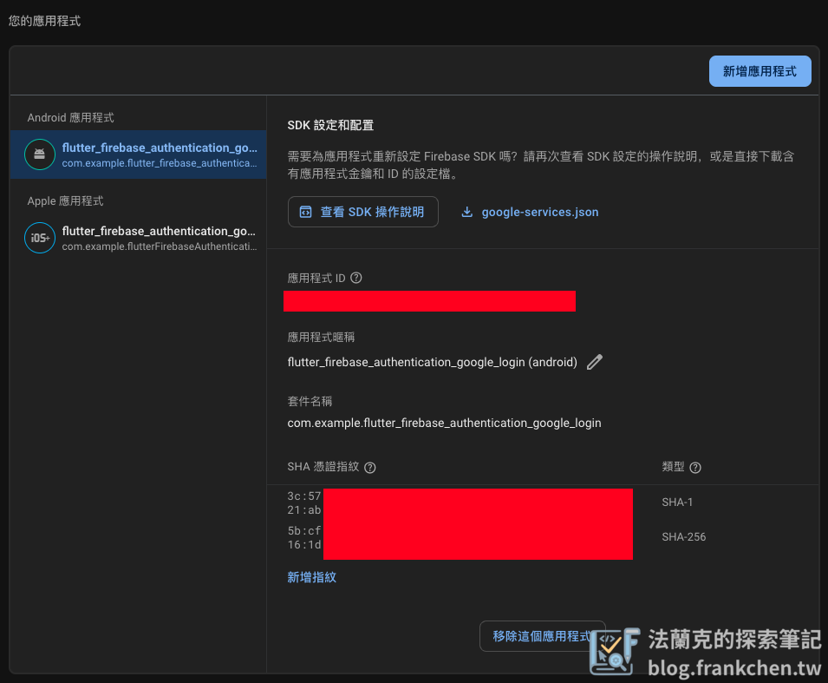Click nickname flutter_firebase_authentication_google_login (android)

pos(432,362)
